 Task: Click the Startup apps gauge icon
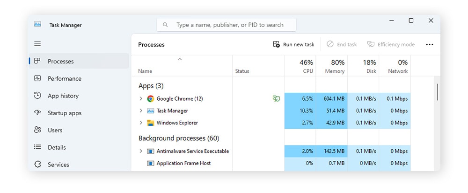pyautogui.click(x=37, y=112)
